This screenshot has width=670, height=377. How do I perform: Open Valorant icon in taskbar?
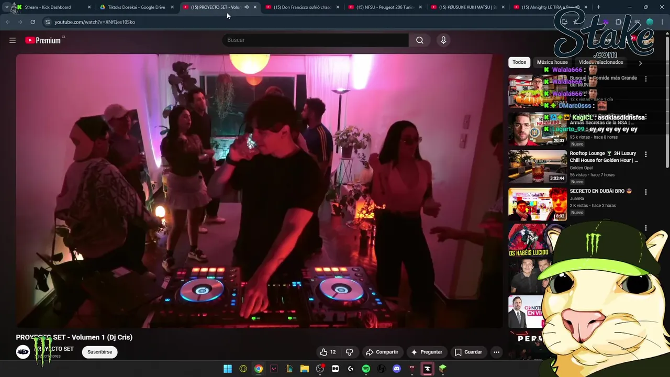click(274, 369)
